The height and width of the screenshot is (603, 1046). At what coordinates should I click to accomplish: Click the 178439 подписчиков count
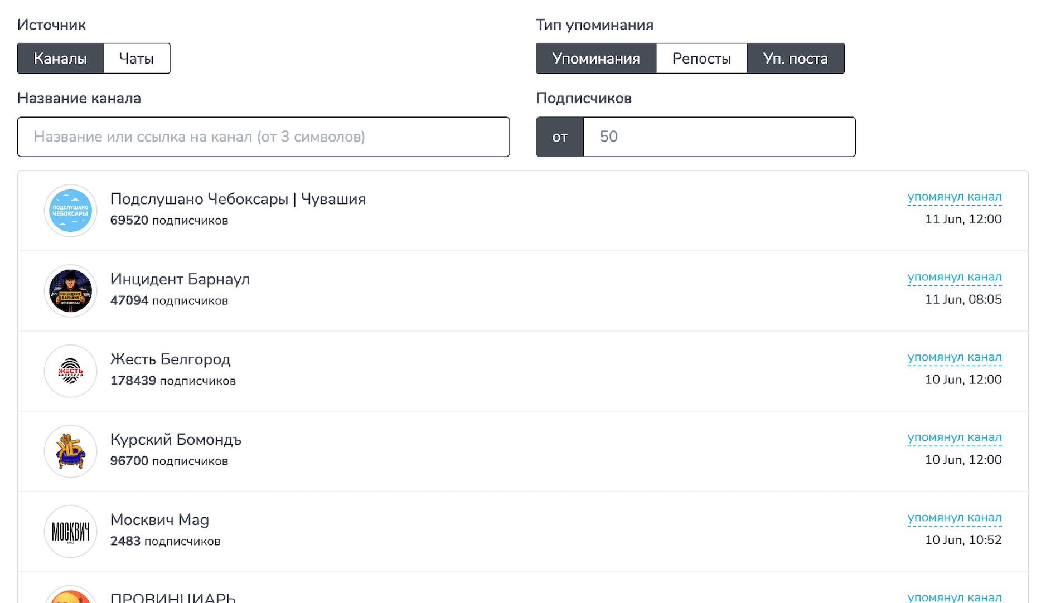173,381
